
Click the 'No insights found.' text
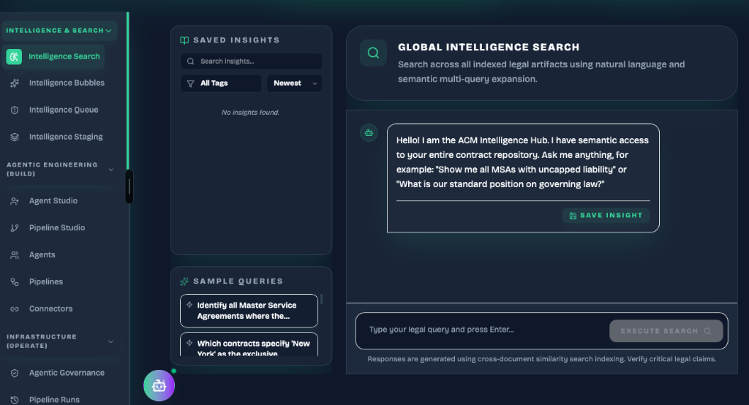250,113
